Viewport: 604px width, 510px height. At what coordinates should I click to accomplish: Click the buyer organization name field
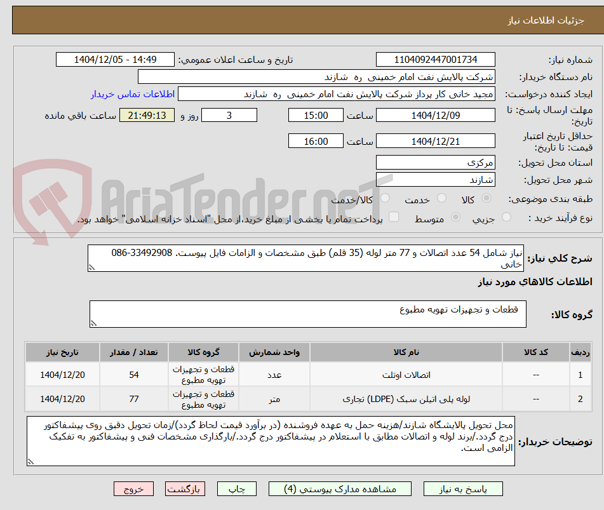316,77
